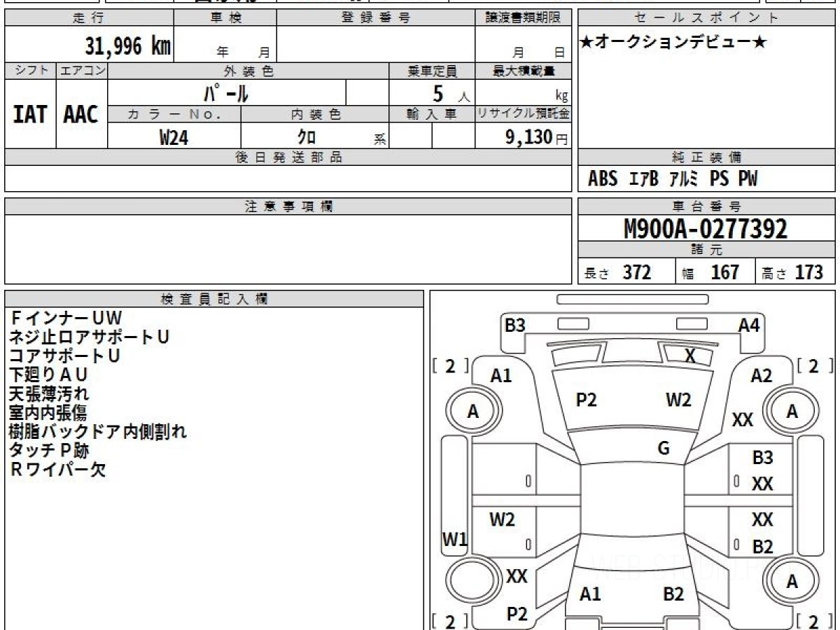The height and width of the screenshot is (630, 840).
Task: Select the PW equipment label
Action: click(748, 179)
